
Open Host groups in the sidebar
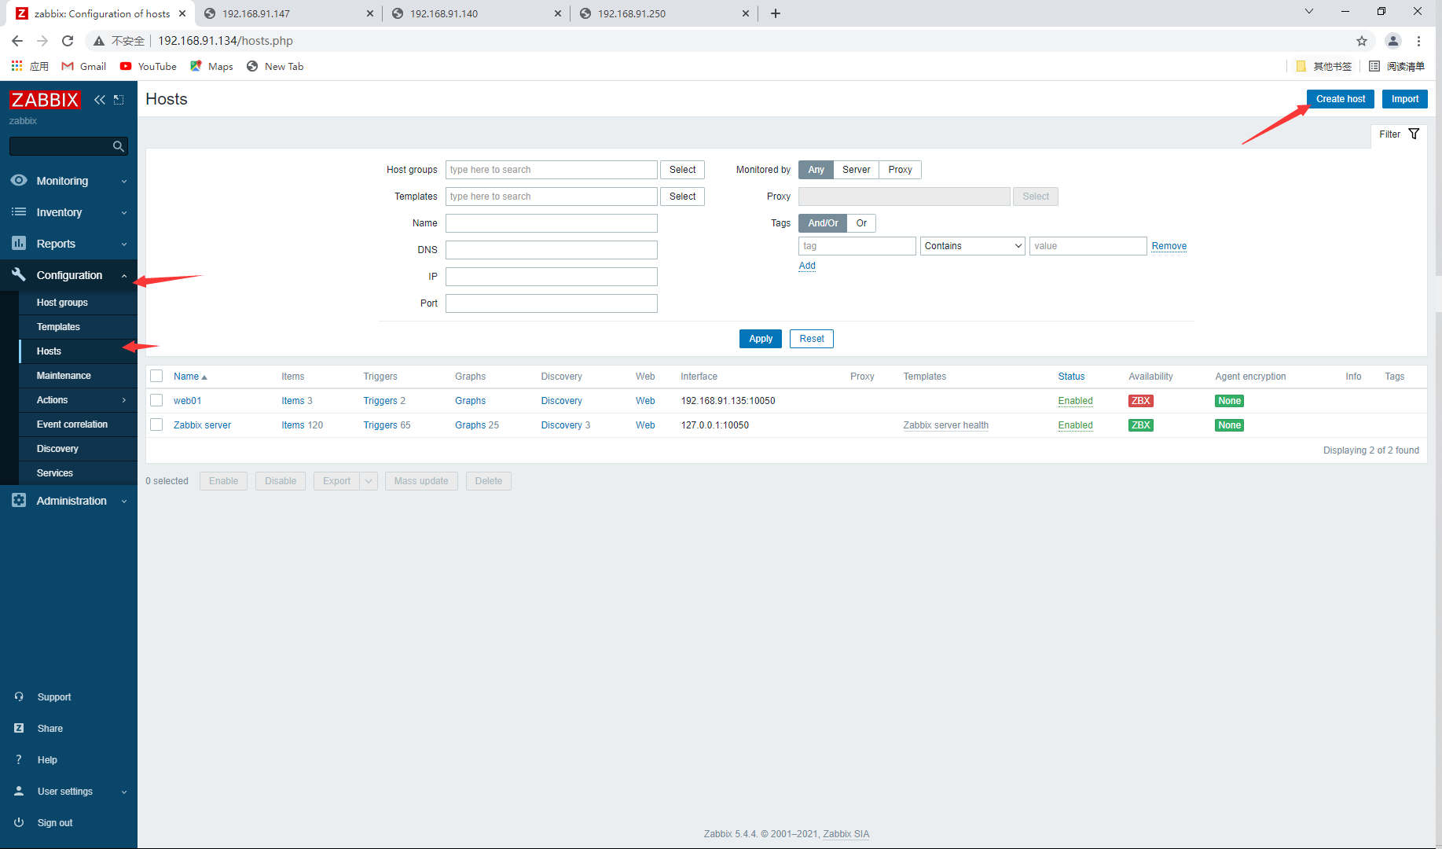(x=62, y=303)
